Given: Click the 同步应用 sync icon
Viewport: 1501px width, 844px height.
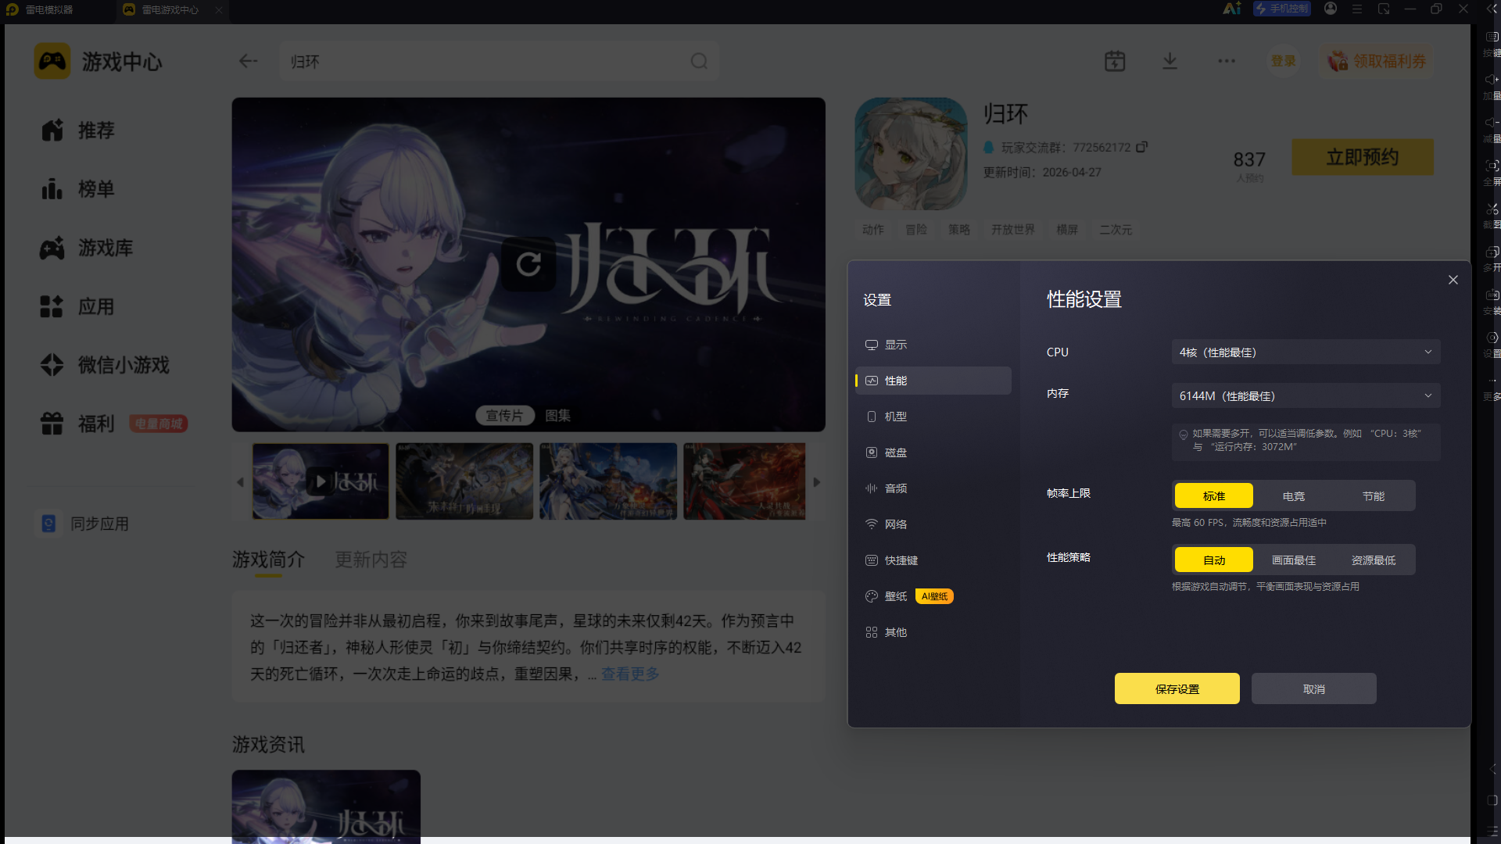Looking at the screenshot, I should point(48,524).
